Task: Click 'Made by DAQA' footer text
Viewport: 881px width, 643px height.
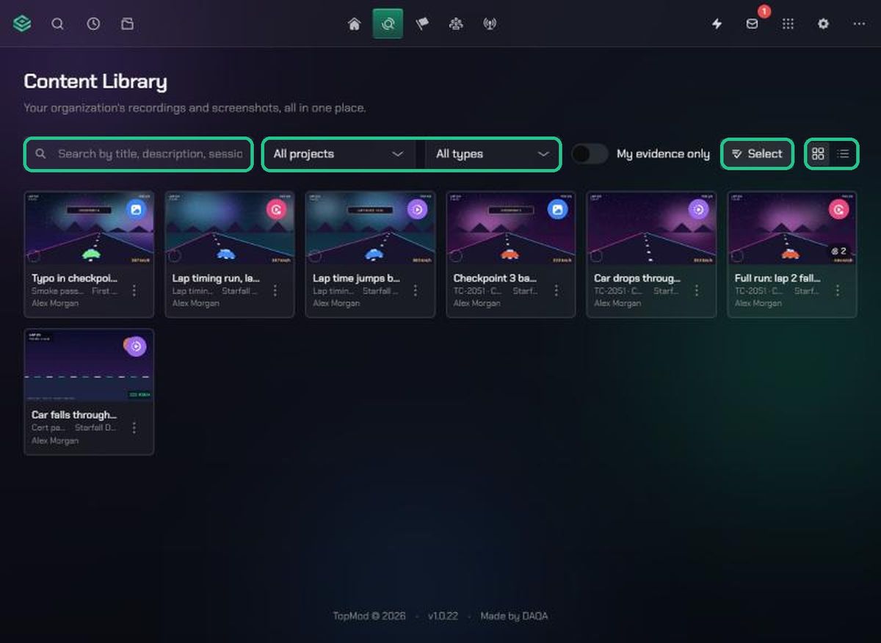Action: tap(514, 616)
